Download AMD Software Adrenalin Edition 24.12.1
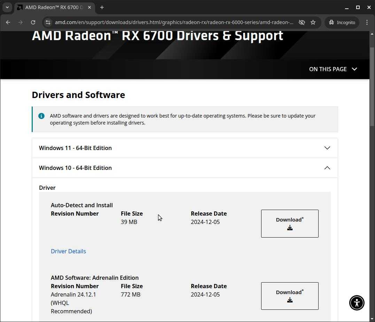 pyautogui.click(x=289, y=296)
